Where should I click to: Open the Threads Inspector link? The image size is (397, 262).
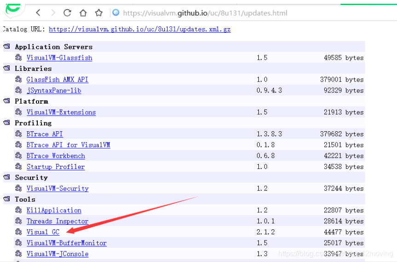pos(58,221)
